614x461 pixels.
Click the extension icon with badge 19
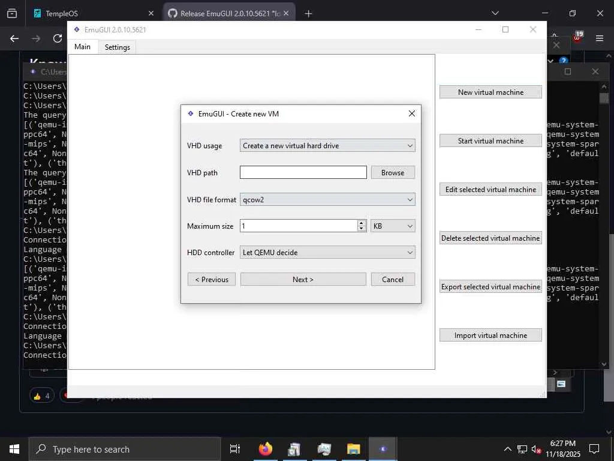click(x=578, y=37)
